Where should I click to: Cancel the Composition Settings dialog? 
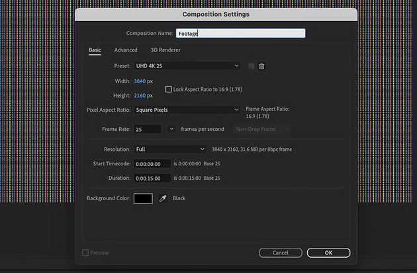[281, 253]
